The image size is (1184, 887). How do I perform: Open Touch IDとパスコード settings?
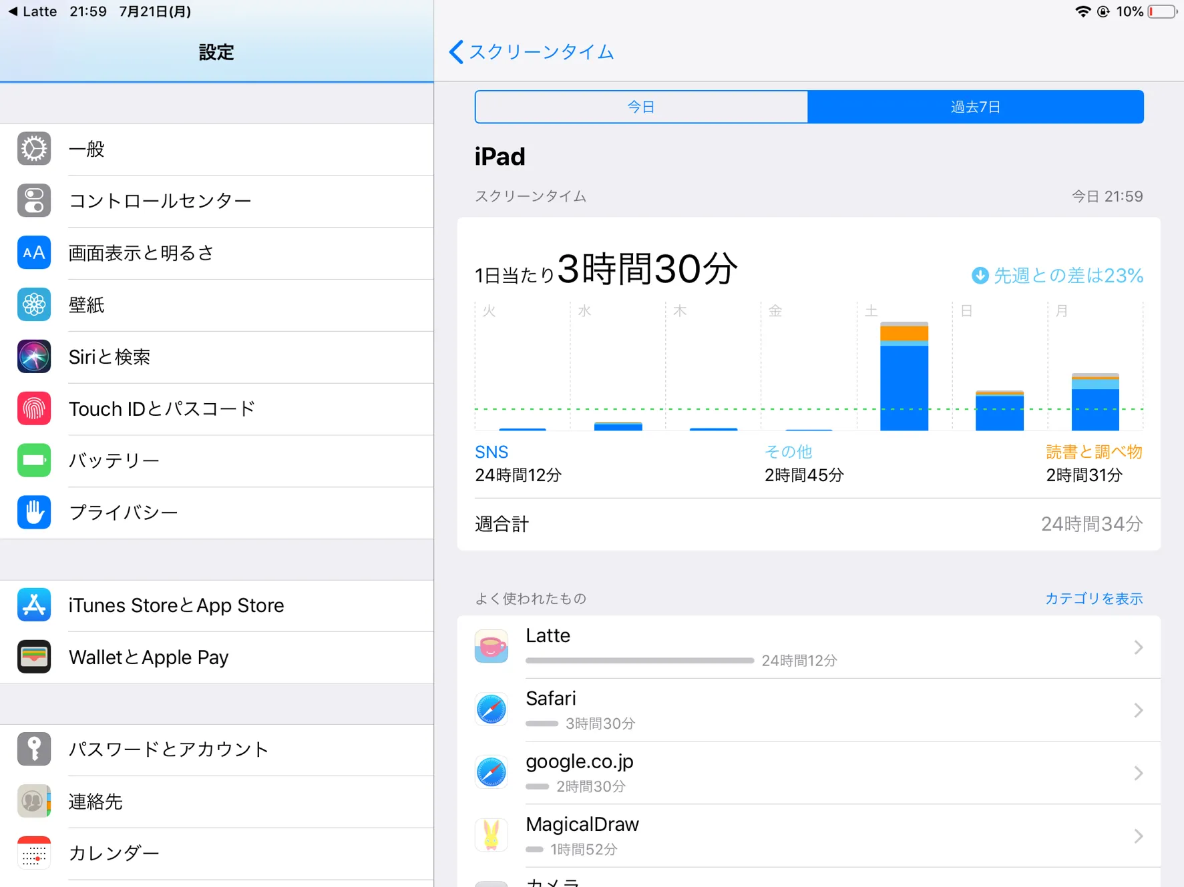pyautogui.click(x=216, y=409)
